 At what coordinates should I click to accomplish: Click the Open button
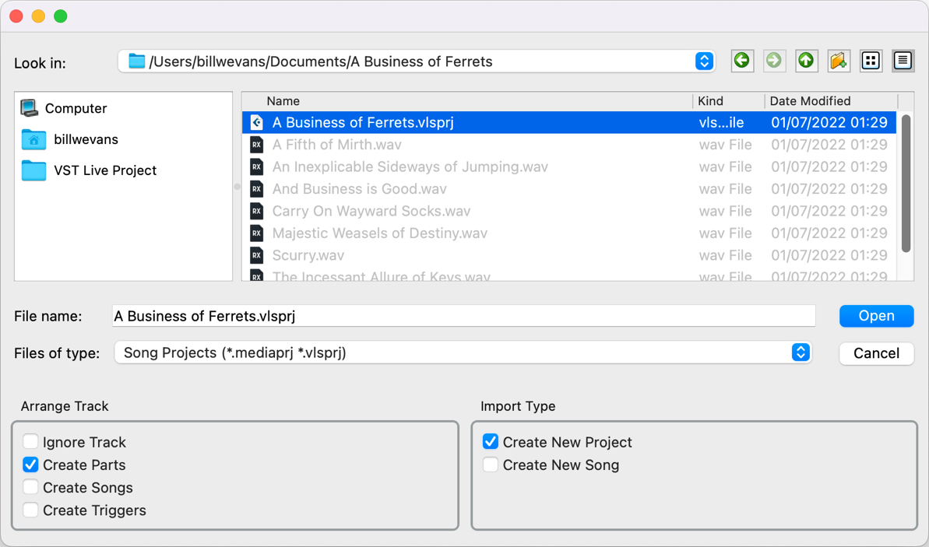click(876, 316)
